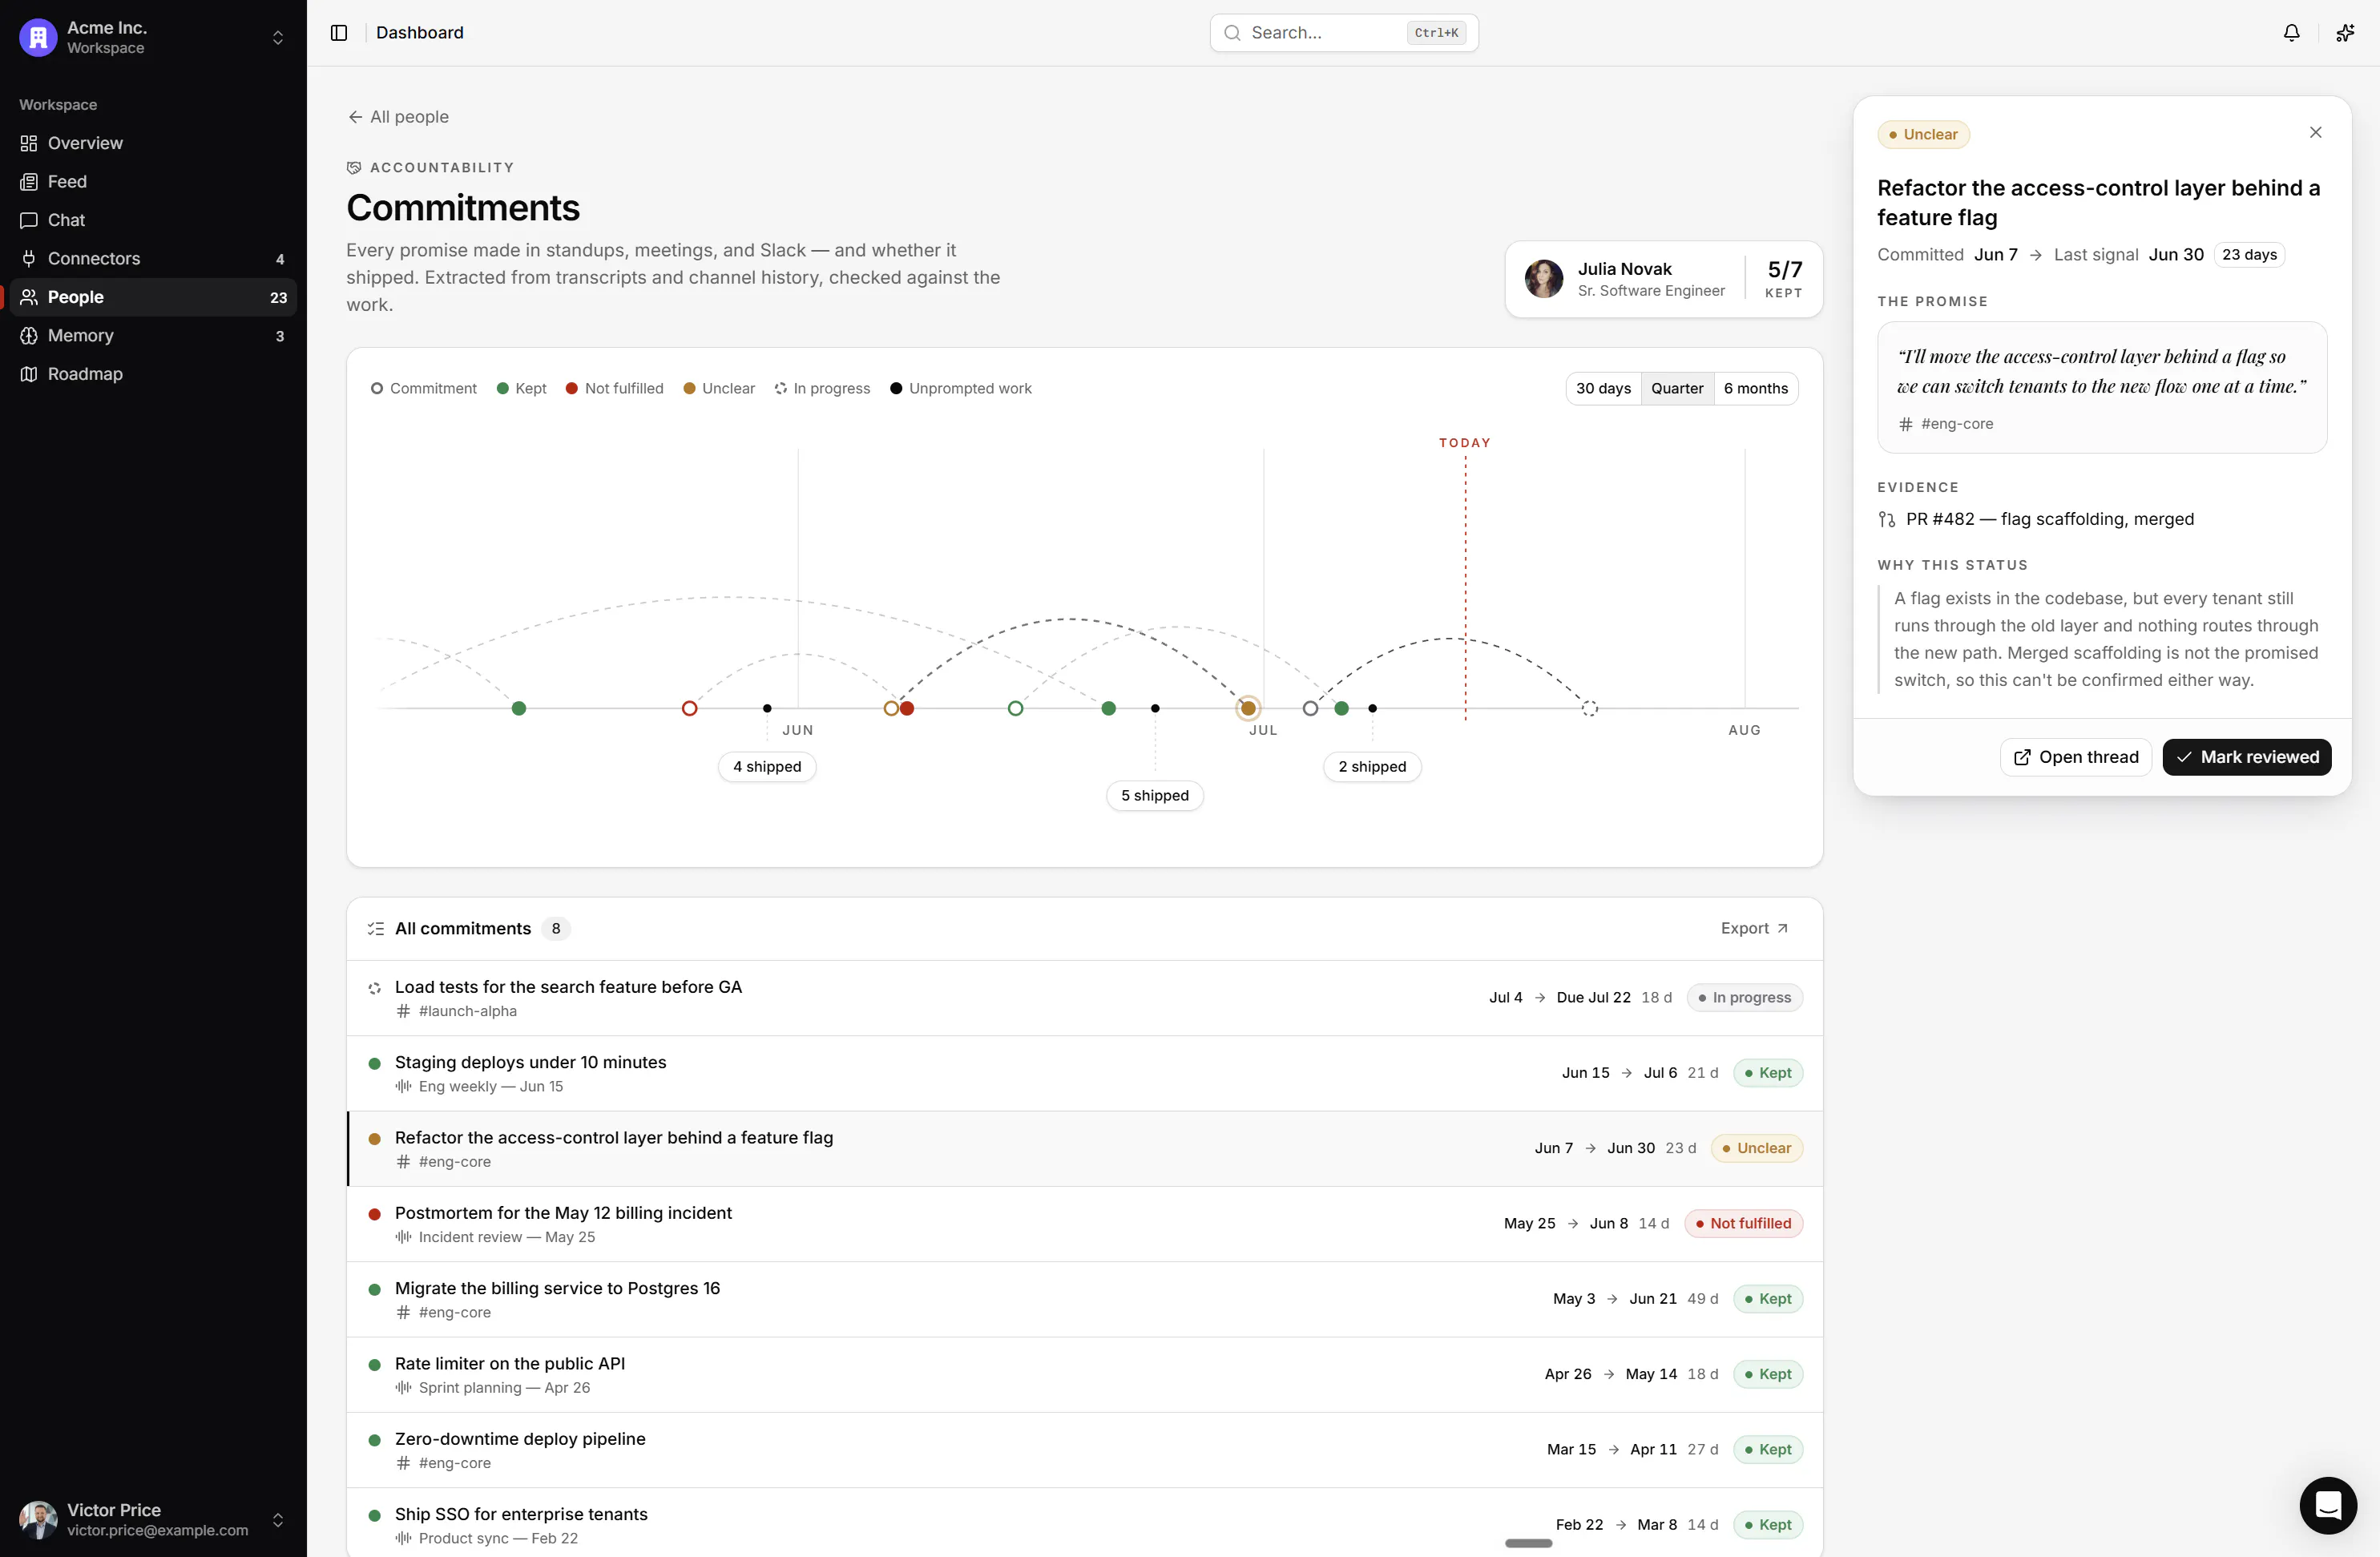Viewport: 2380px width, 1557px height.
Task: Click the Feed newspaper icon
Action: click(x=29, y=182)
